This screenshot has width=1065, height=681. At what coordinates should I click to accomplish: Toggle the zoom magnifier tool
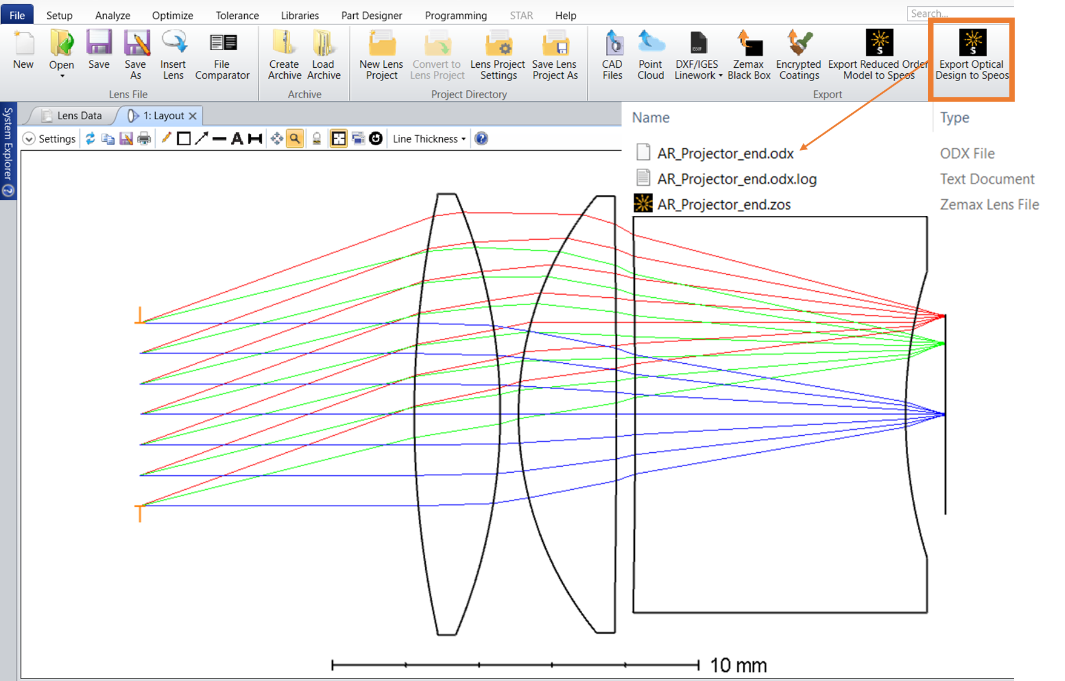295,139
